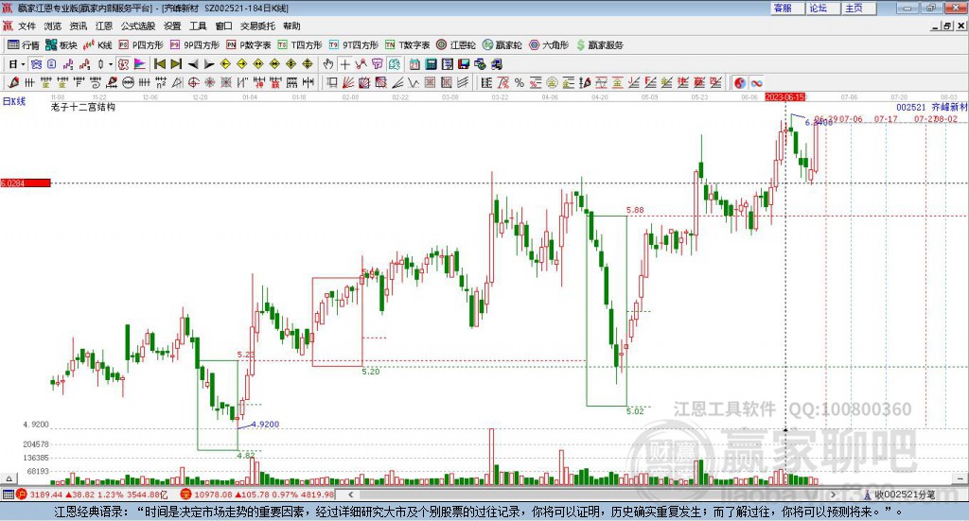Click the first yellow diamond arrow icon

pos(225,64)
